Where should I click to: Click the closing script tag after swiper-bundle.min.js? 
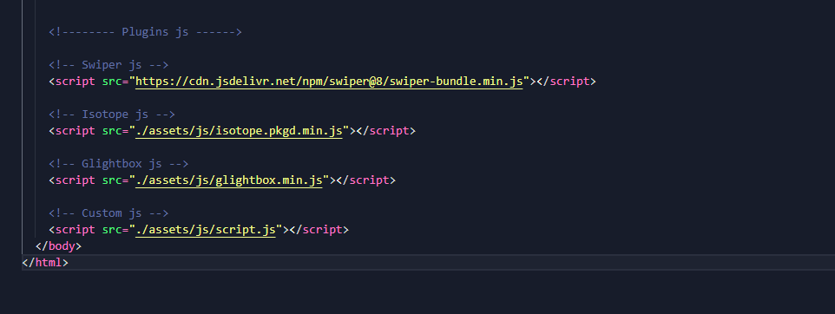567,82
